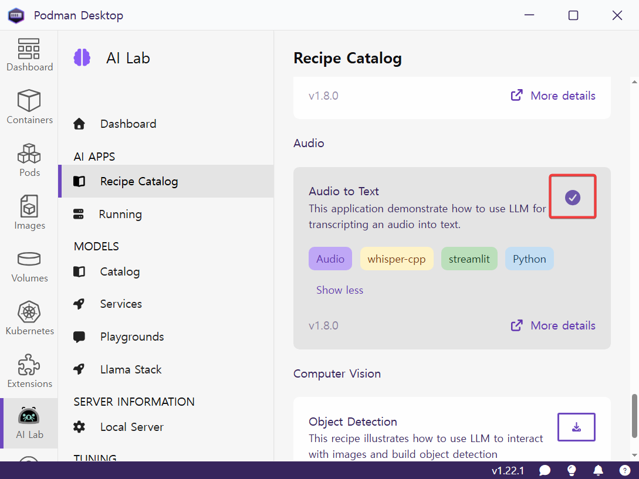Click the top More details link
Image resolution: width=639 pixels, height=479 pixels.
tap(553, 96)
